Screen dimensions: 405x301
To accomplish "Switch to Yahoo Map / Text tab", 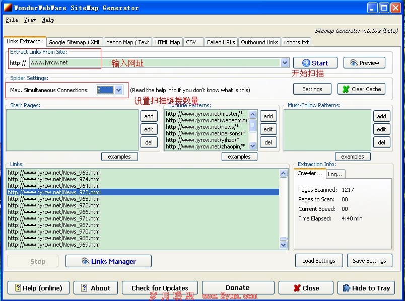I will [128, 42].
